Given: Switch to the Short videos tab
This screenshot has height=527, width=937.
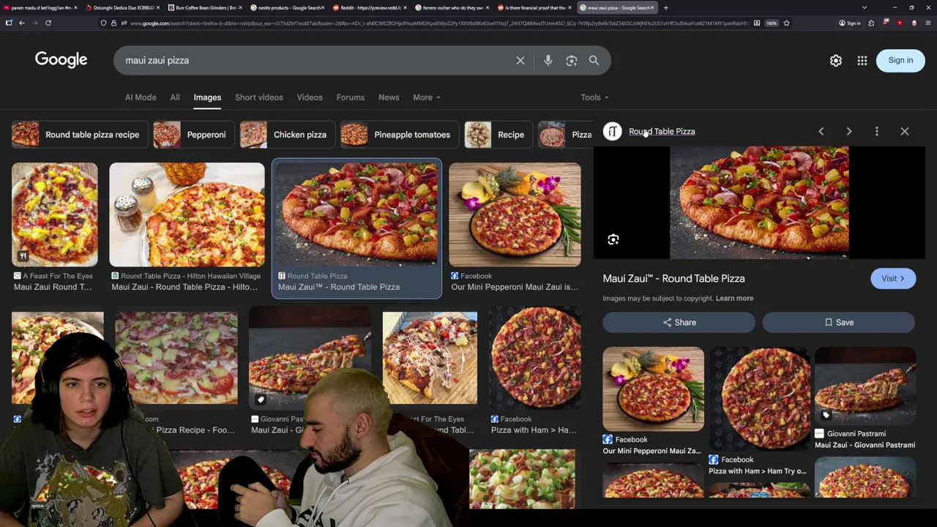Looking at the screenshot, I should 259,97.
